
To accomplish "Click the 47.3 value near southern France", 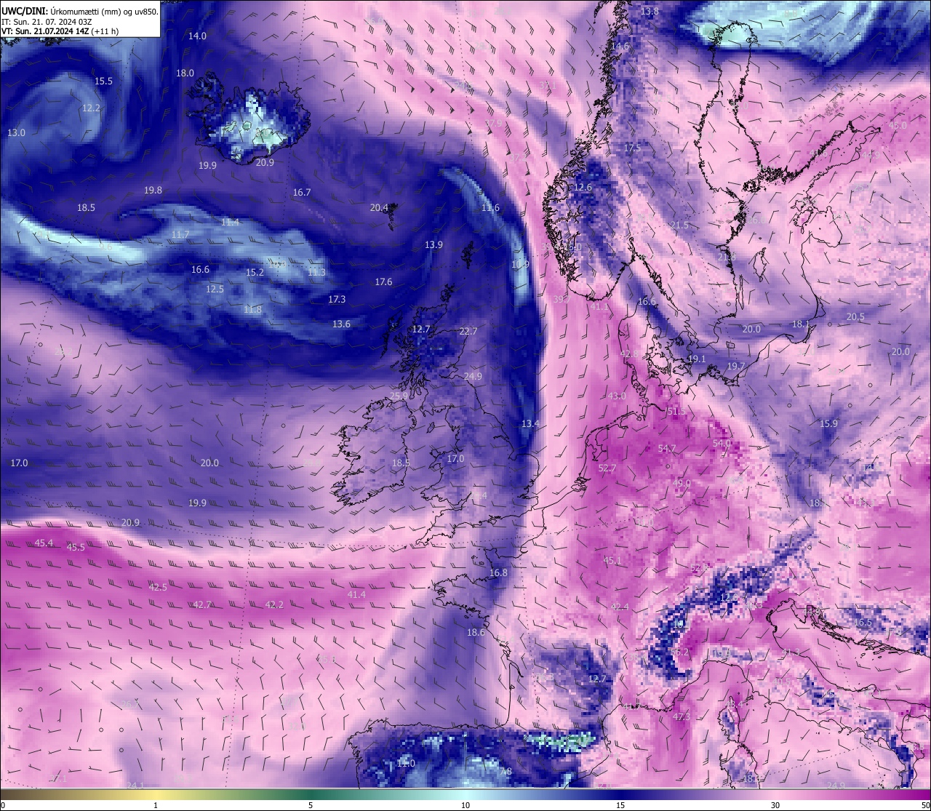I will [682, 717].
